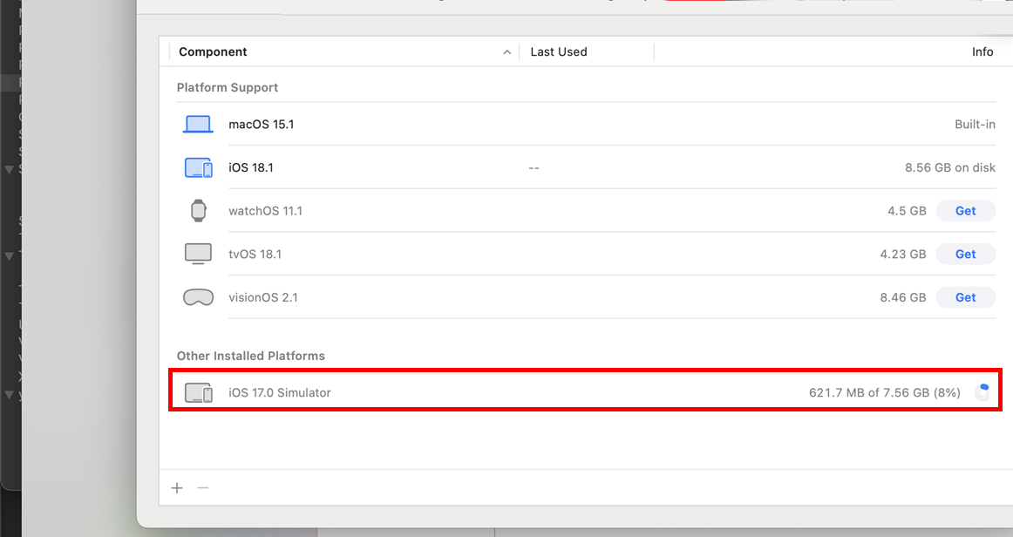Viewport: 1013px width, 537px height.
Task: Click the Info column header
Action: [982, 51]
